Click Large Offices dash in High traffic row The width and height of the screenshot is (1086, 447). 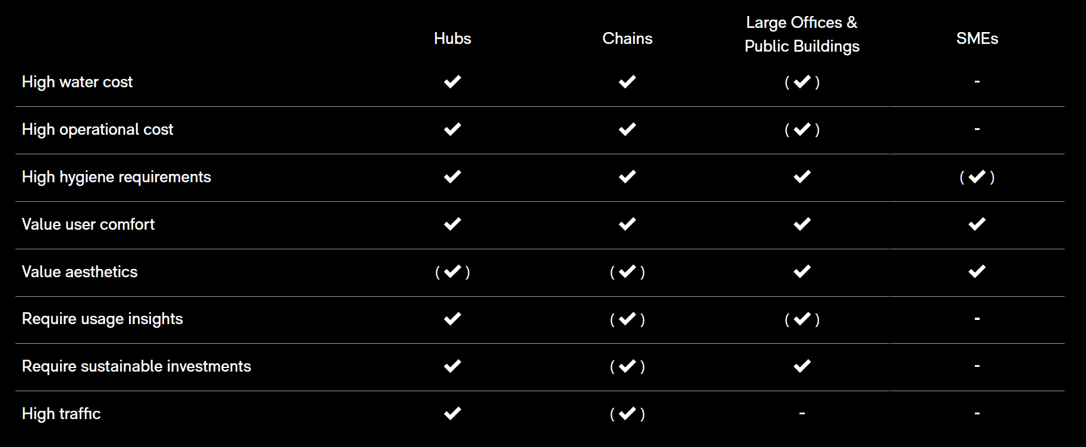802,413
